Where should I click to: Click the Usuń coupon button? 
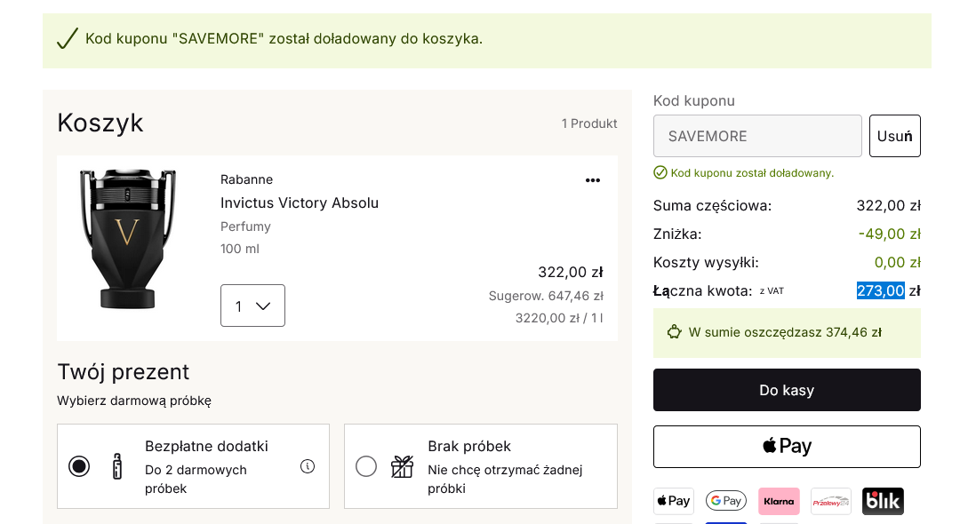894,136
